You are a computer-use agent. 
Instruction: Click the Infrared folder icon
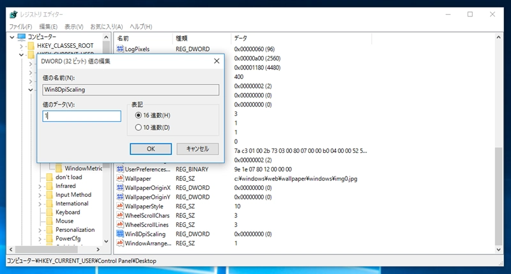point(50,185)
